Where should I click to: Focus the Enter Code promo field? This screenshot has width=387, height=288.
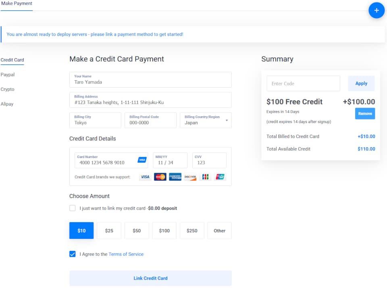tap(303, 83)
